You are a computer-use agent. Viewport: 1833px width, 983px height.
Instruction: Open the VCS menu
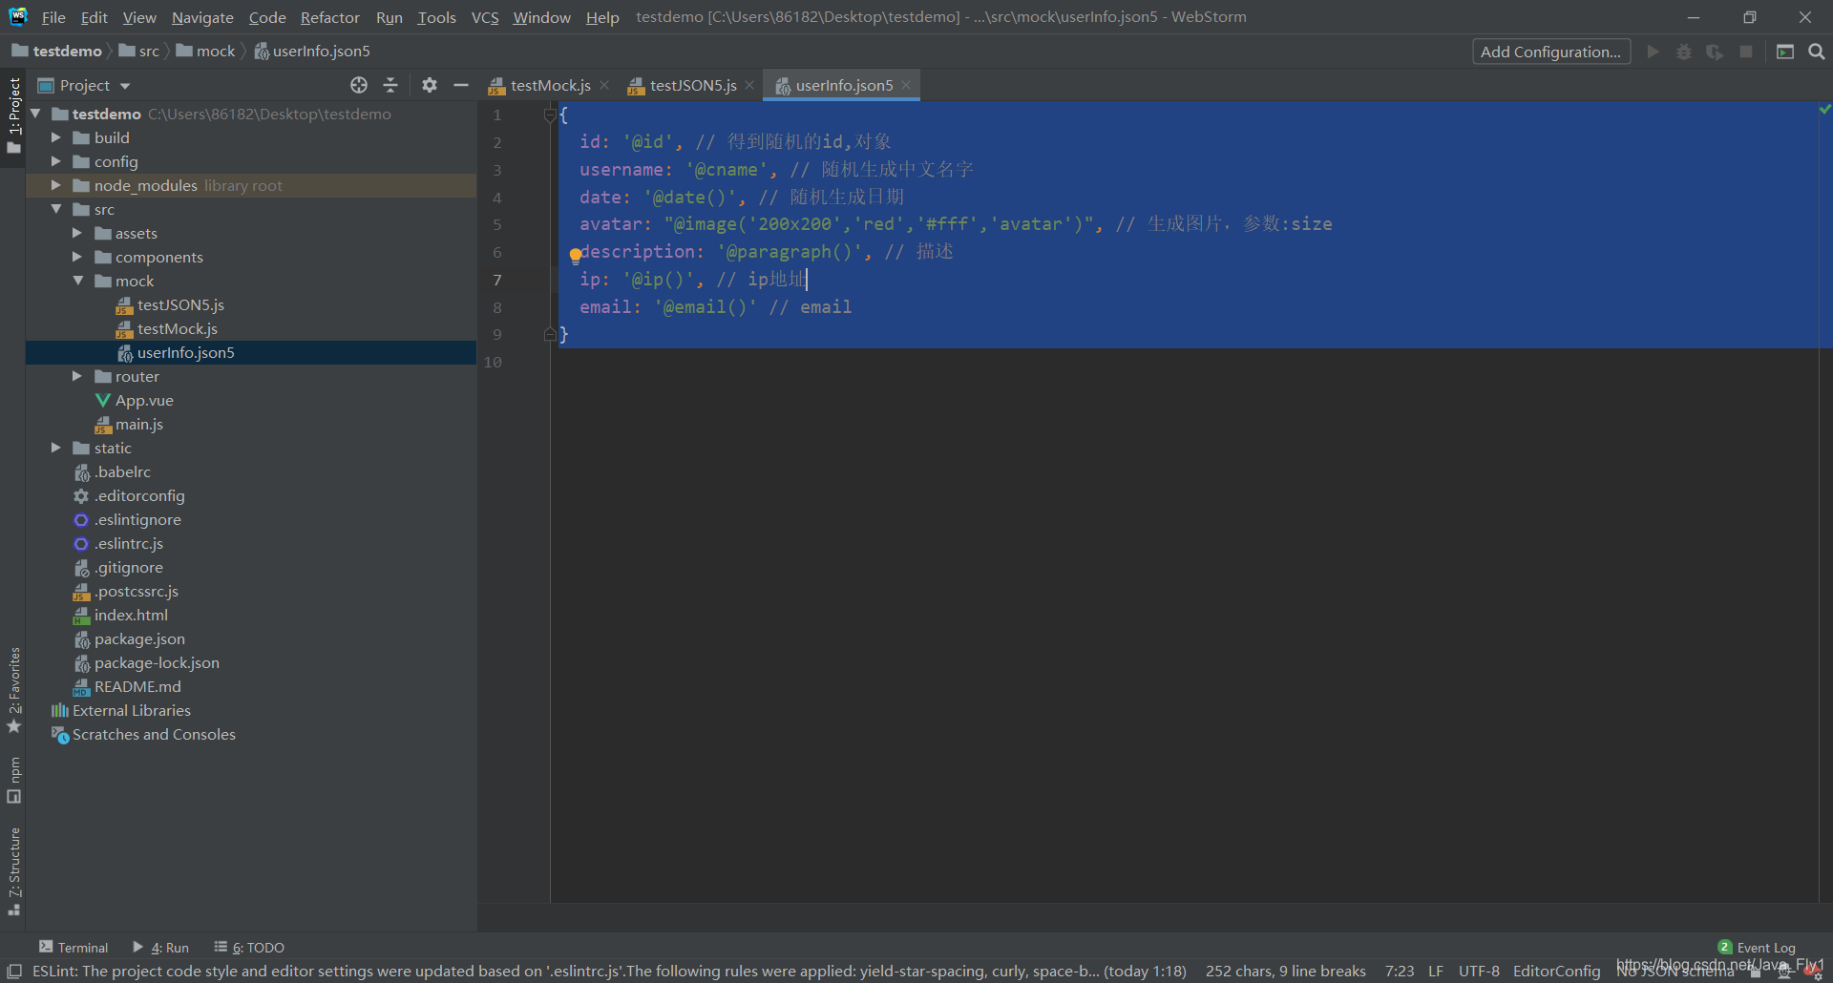pos(485,17)
